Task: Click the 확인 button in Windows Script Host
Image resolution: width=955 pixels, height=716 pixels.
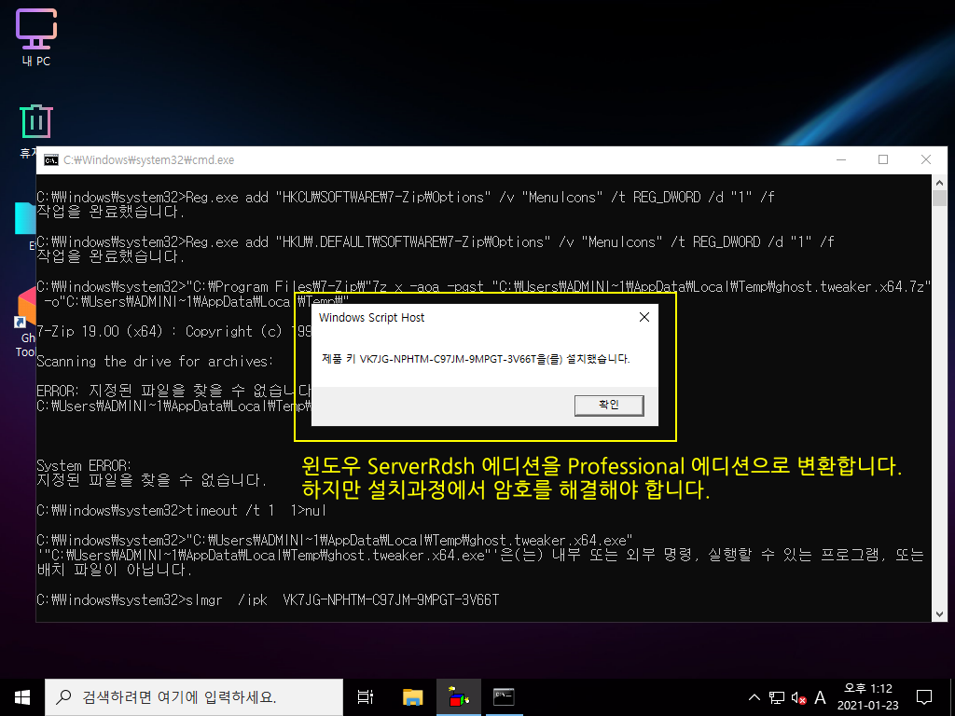Action: (608, 406)
